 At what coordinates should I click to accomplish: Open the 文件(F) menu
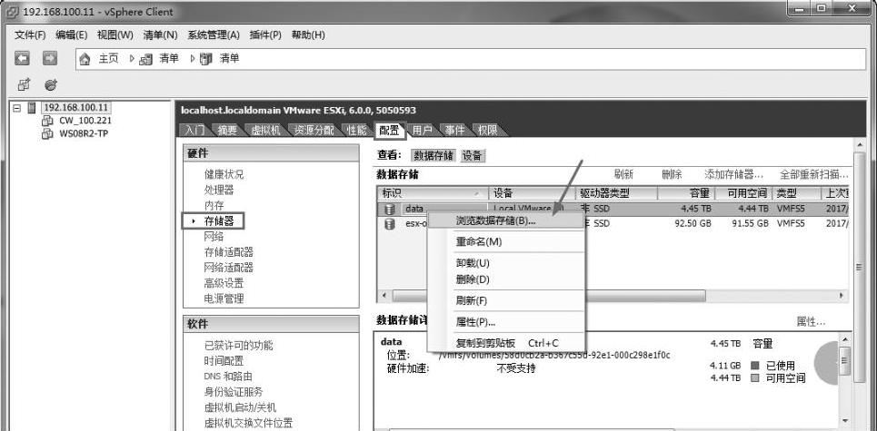(30, 34)
